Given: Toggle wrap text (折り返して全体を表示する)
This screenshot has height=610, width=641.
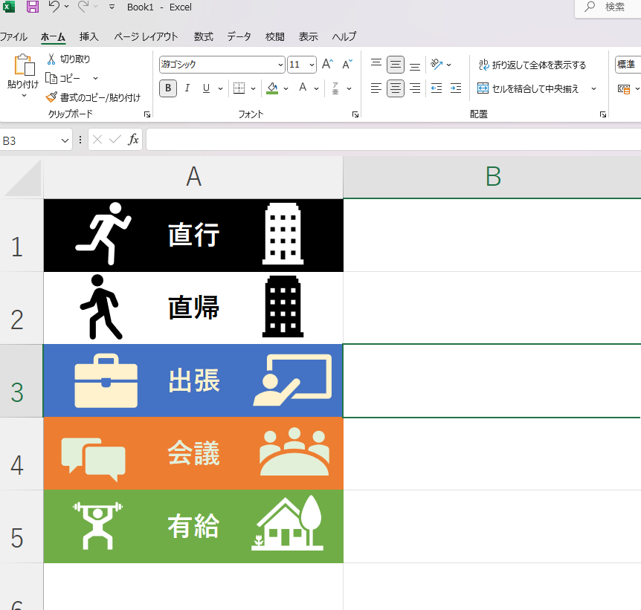Looking at the screenshot, I should [532, 65].
